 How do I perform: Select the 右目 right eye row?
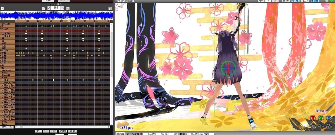[8, 46]
